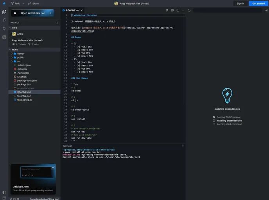Click the minimize icon on bolt.new card
Viewport: 269px width, 200px height.
point(53,168)
